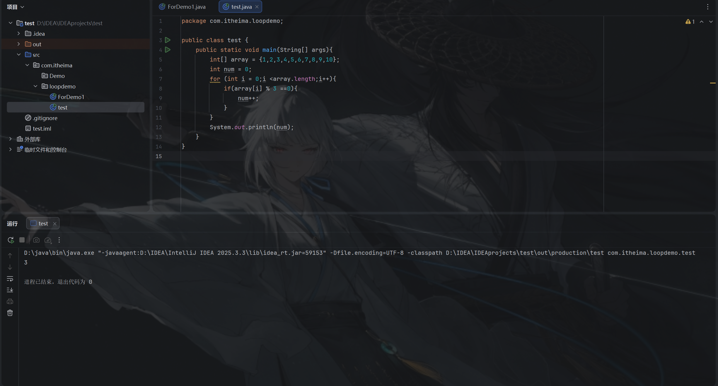Toggle scroll to end of console

[10, 290]
